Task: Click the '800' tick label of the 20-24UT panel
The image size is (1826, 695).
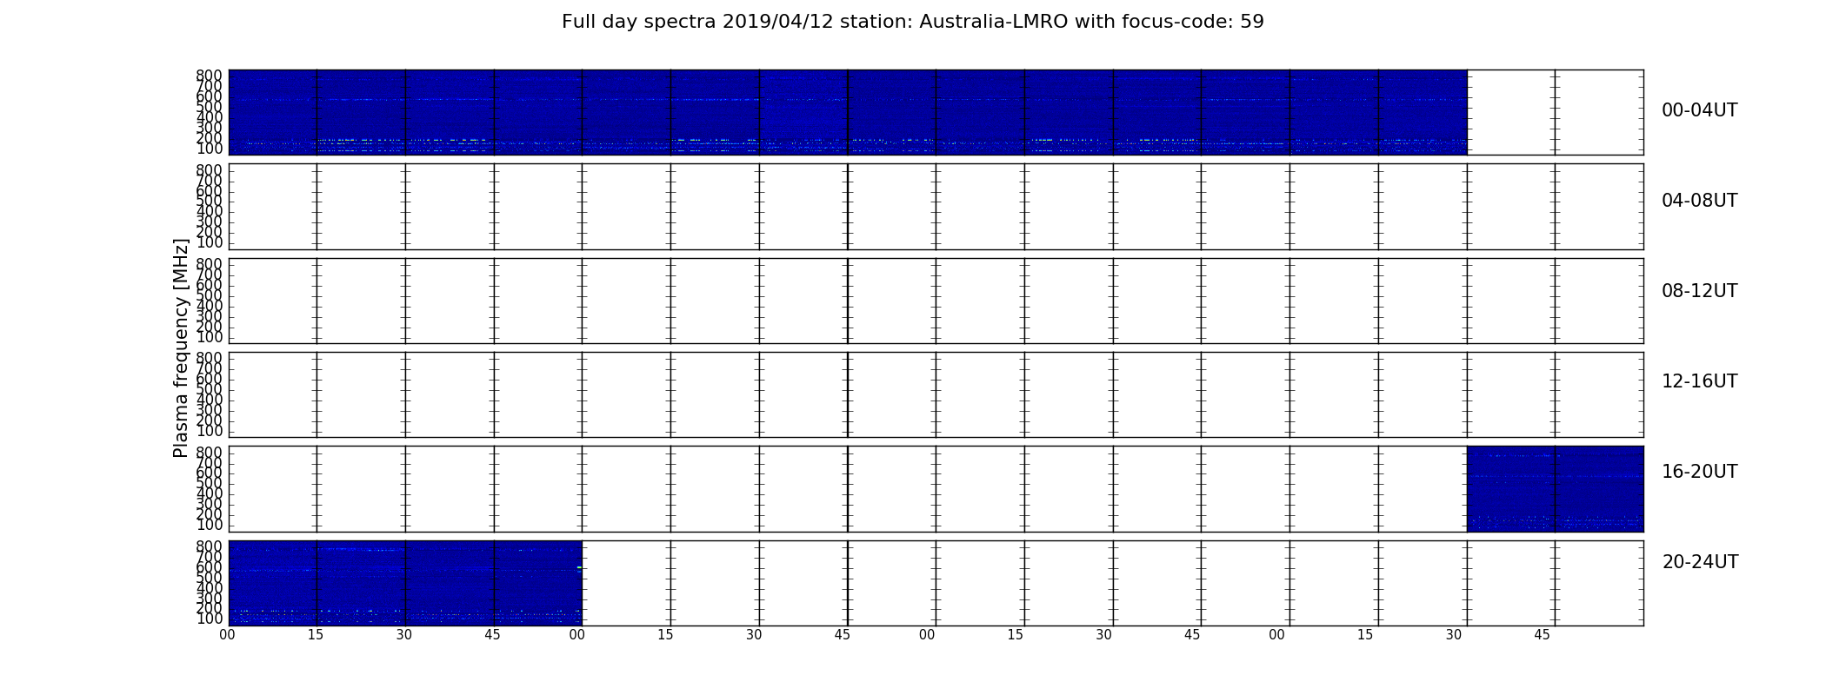Action: point(210,546)
